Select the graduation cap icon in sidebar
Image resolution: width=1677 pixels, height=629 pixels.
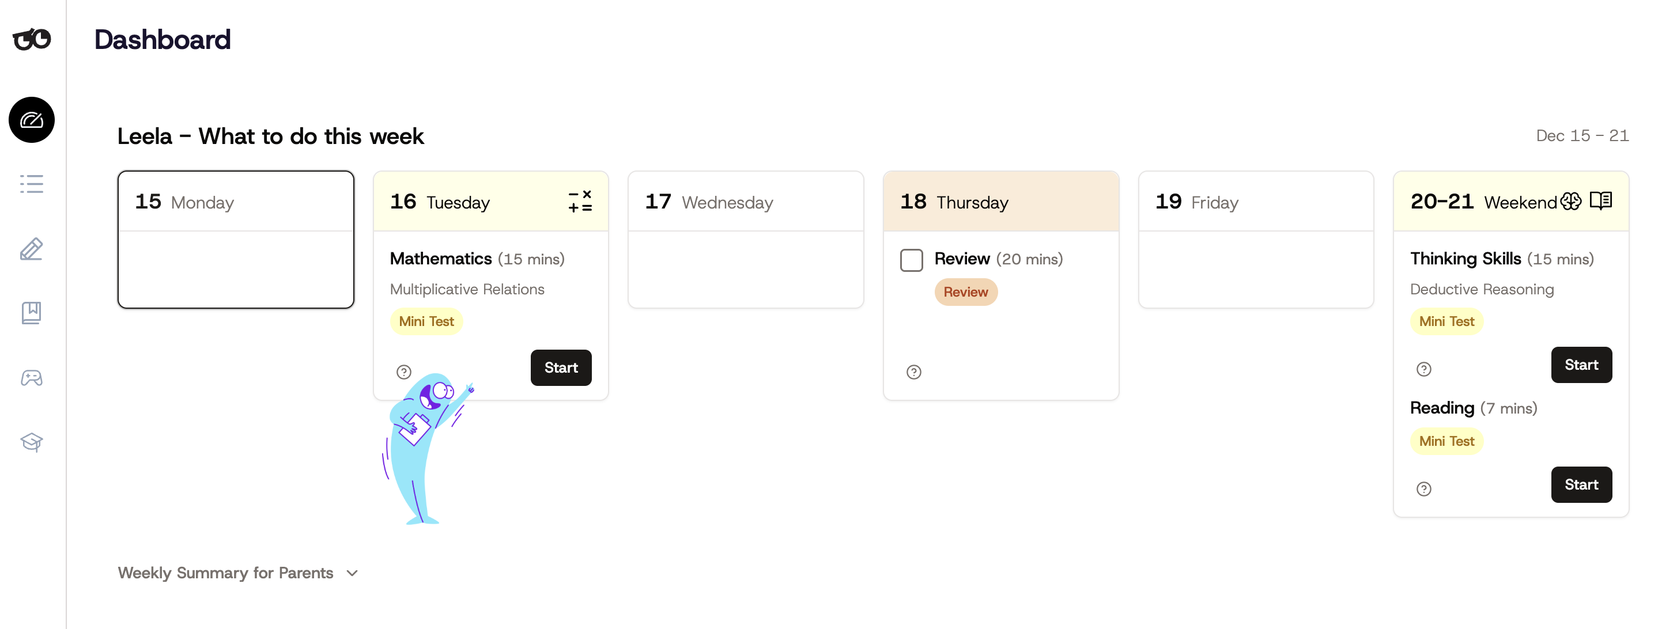(31, 442)
